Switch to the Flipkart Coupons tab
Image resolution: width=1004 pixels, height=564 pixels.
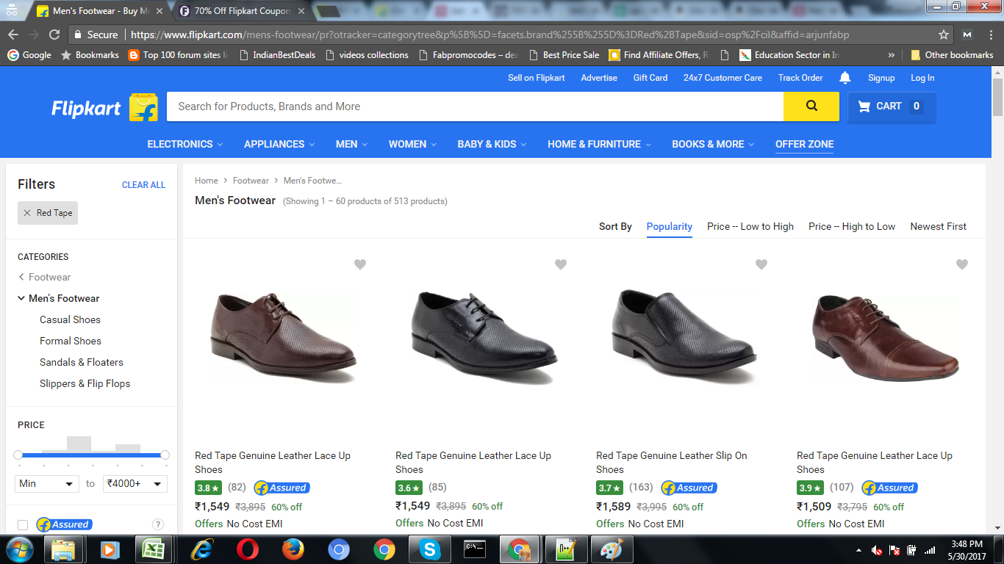(x=242, y=11)
